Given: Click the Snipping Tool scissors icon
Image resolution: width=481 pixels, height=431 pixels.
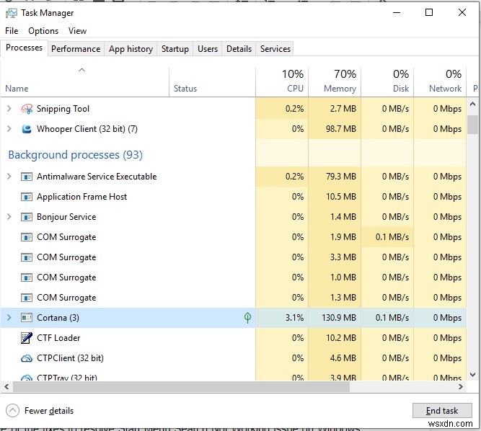Looking at the screenshot, I should click(27, 109).
